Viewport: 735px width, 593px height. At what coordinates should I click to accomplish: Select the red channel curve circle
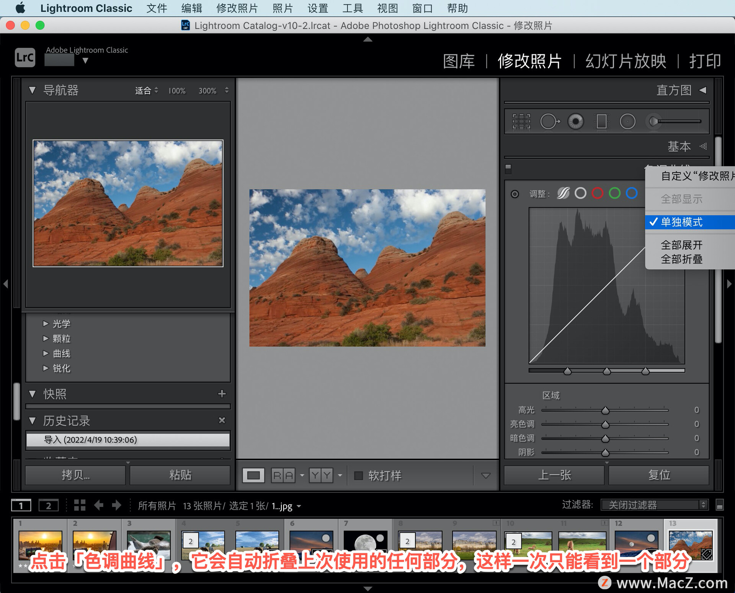(597, 193)
